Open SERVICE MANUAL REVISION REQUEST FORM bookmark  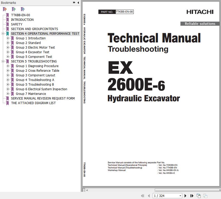pyautogui.click(x=43, y=98)
